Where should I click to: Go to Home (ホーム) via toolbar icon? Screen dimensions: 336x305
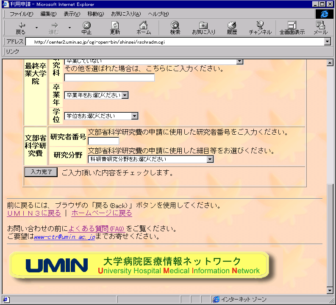click(144, 28)
